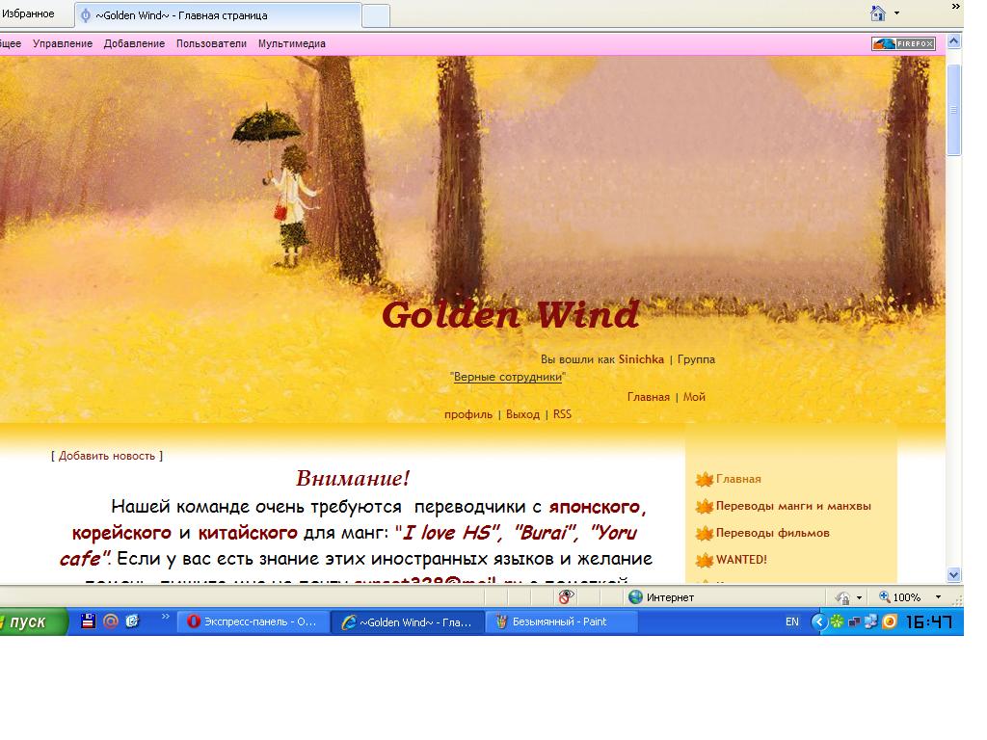Screen dimensions: 987x740
Task: Click the Добавить новость link
Action: coord(107,456)
